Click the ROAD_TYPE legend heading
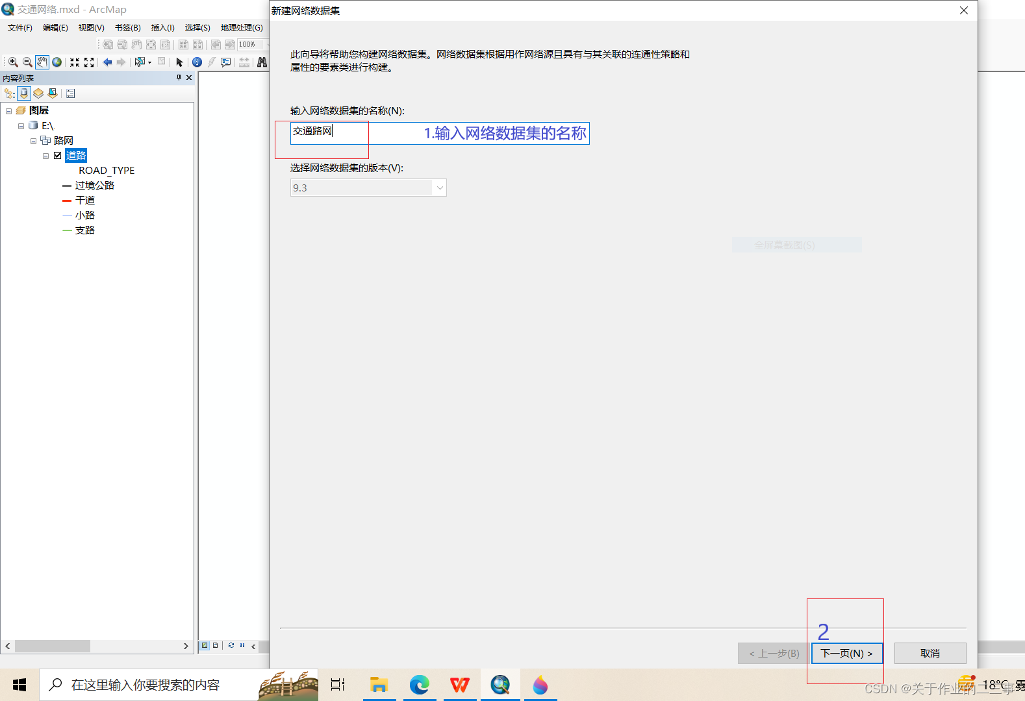This screenshot has height=701, width=1025. (107, 171)
